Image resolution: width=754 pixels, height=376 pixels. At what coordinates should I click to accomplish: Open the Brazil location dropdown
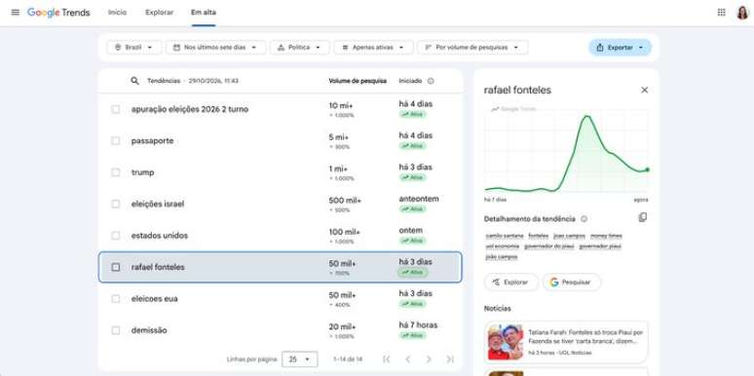(134, 48)
